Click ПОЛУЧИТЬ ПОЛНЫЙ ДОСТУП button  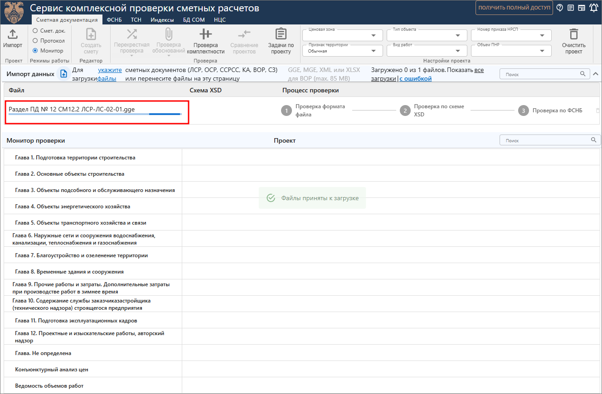[x=514, y=8]
